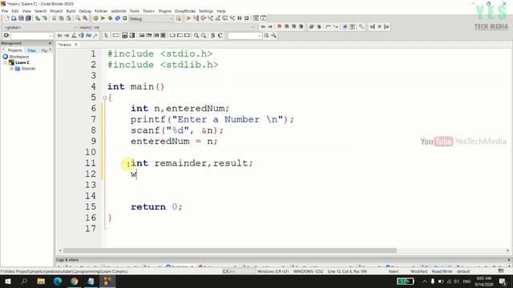This screenshot has height=288, width=513.
Task: Click the Save all files icon
Action: coord(28,18)
